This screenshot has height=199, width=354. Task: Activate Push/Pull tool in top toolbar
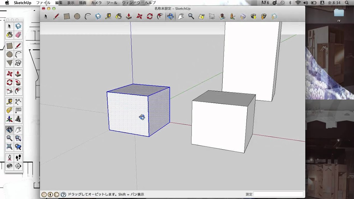pos(129,16)
